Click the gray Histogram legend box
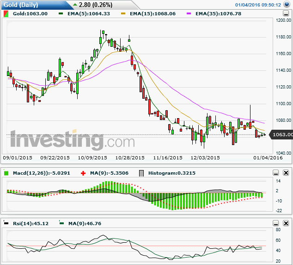 (141, 173)
